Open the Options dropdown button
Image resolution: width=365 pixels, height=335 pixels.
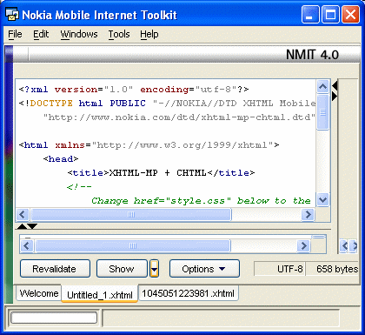(204, 269)
